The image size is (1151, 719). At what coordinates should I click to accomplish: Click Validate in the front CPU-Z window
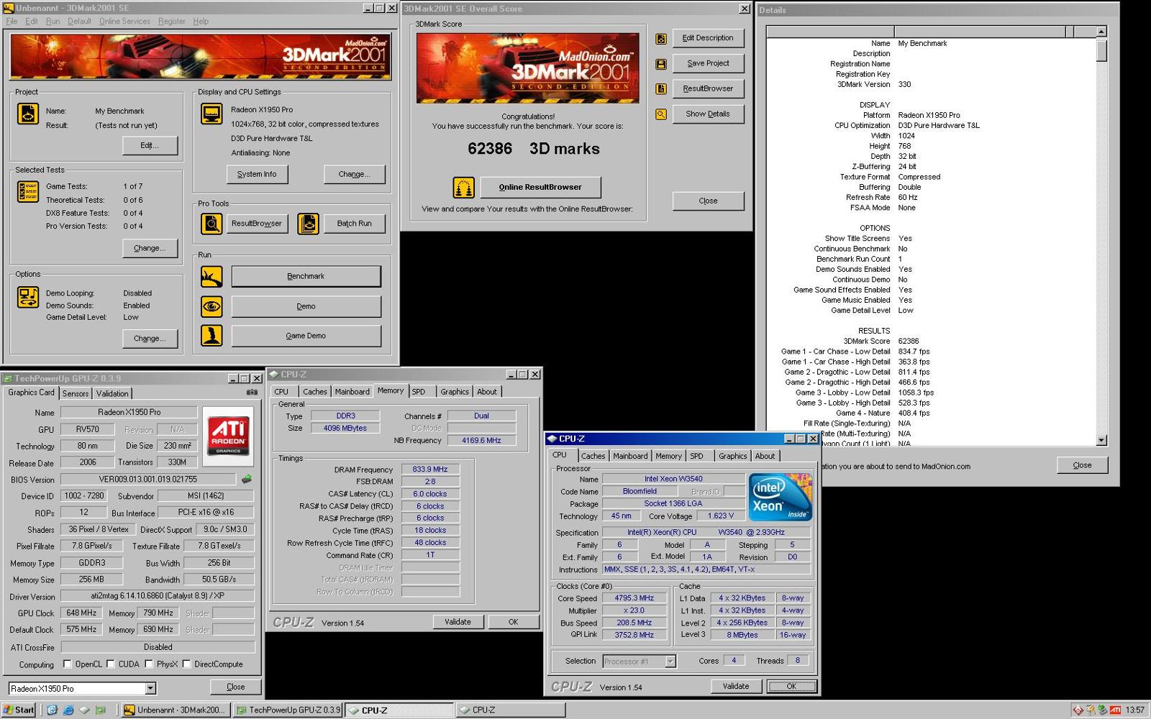click(736, 686)
